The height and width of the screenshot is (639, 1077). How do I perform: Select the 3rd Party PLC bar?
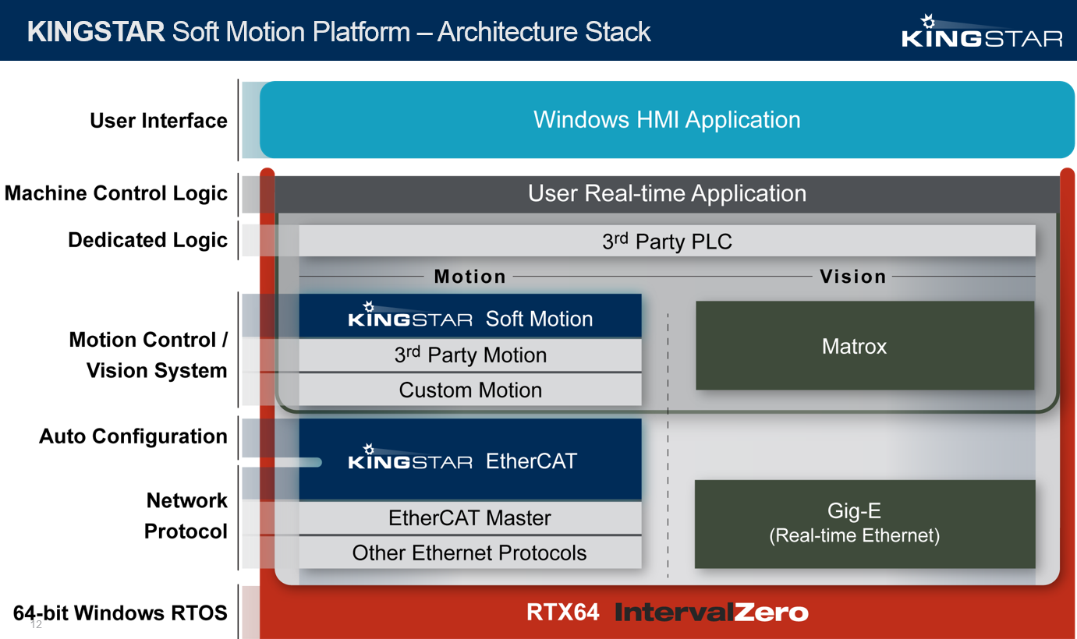pos(667,241)
